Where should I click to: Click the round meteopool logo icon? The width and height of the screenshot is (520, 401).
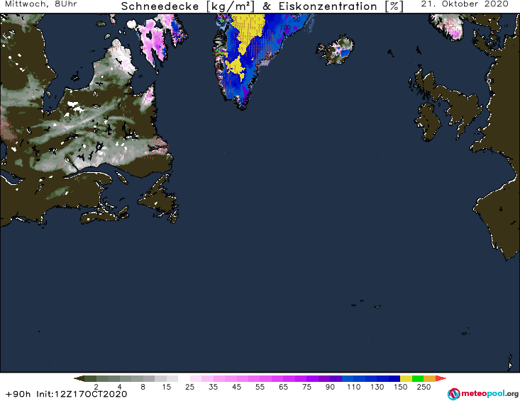coord(453,394)
